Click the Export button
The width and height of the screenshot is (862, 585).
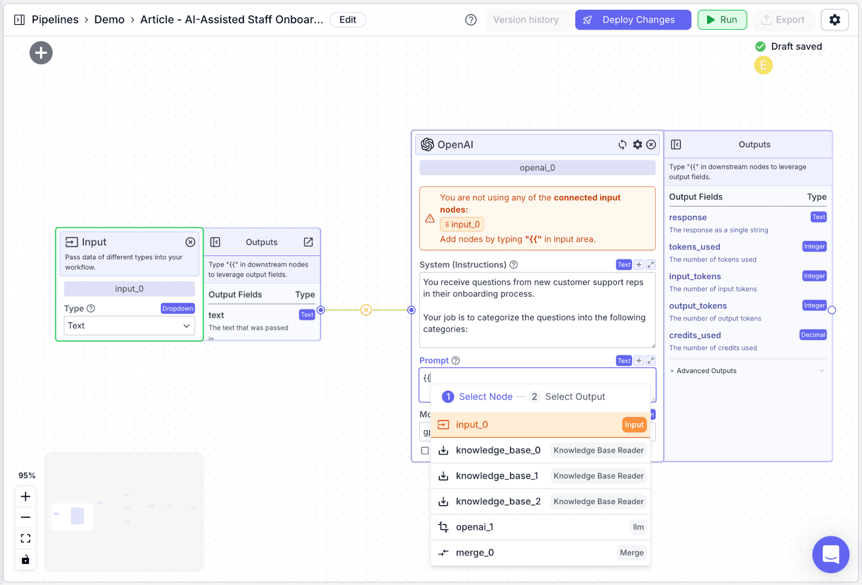tap(783, 20)
